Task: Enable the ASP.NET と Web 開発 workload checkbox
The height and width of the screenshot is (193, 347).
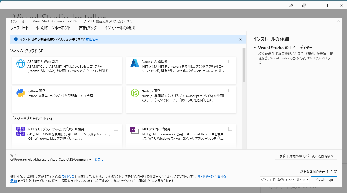Action: [x=116, y=61]
